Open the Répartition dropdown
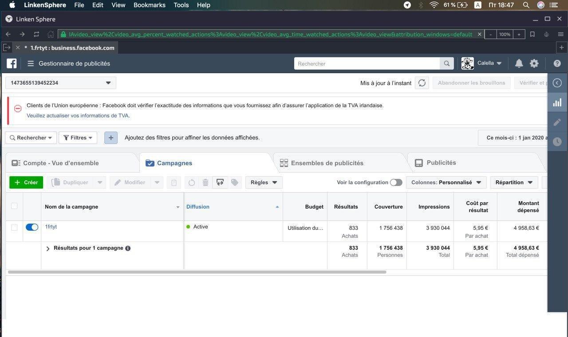The height and width of the screenshot is (337, 568). 514,182
